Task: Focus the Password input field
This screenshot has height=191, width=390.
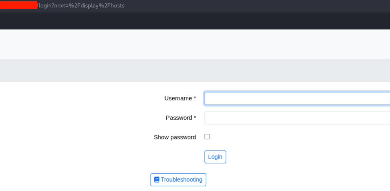Action: [x=297, y=118]
